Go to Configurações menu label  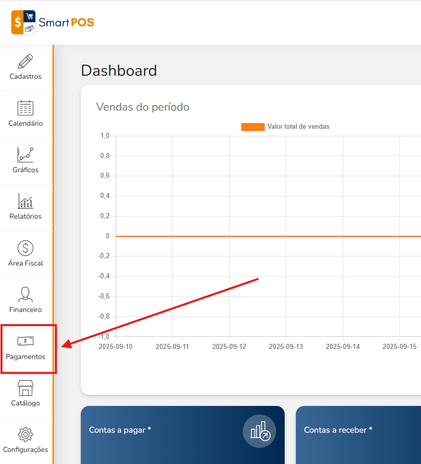(25, 449)
